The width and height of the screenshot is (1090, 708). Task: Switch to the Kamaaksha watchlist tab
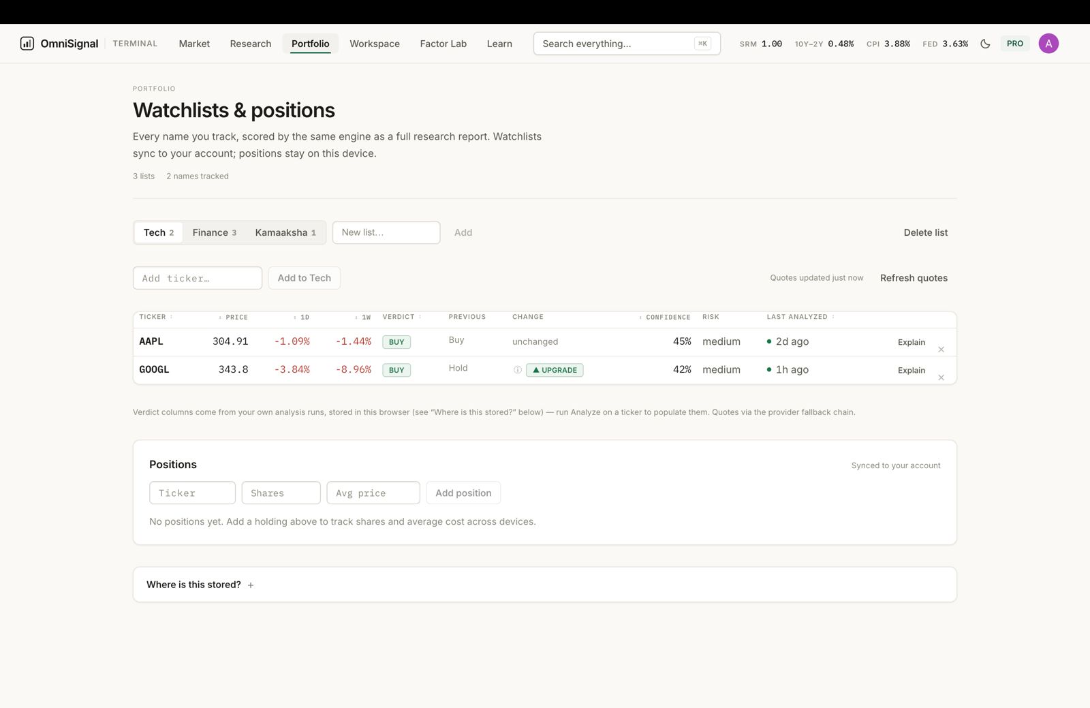(285, 232)
